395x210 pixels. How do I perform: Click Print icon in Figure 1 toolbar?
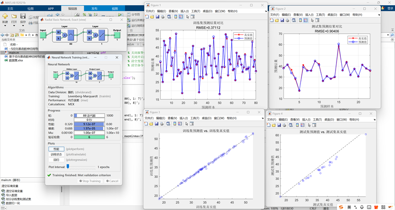click(x=163, y=17)
